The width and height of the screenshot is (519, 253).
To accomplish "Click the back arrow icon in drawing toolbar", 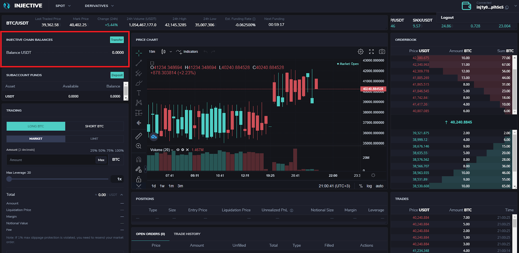I will point(139,123).
